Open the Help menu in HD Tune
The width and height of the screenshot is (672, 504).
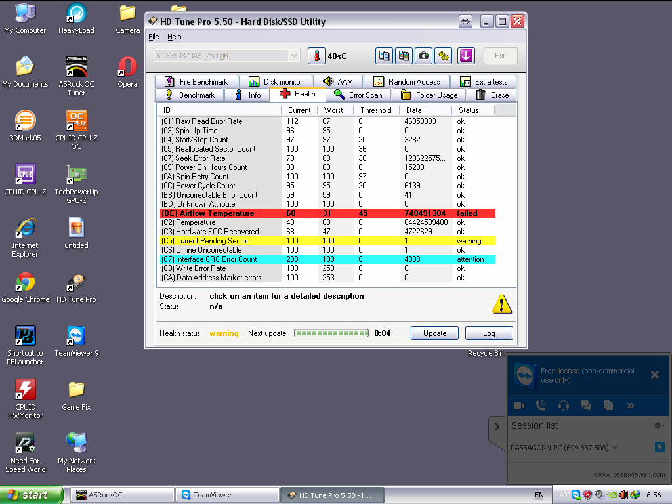(174, 37)
